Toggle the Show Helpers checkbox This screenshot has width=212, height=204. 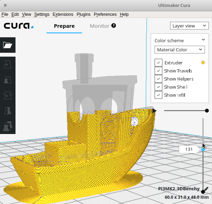158,79
